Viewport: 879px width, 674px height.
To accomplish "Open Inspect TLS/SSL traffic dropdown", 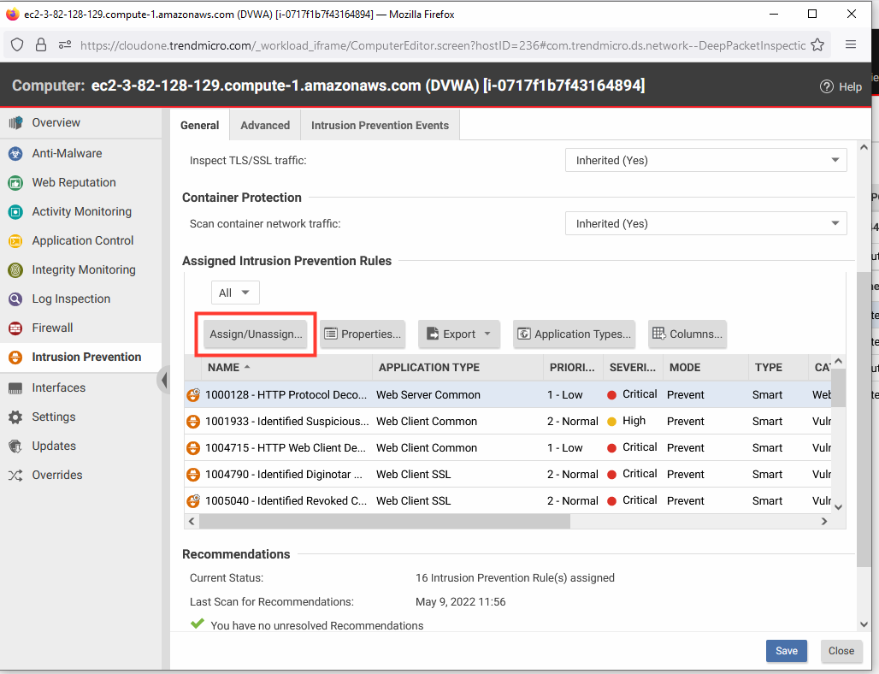I will point(705,160).
